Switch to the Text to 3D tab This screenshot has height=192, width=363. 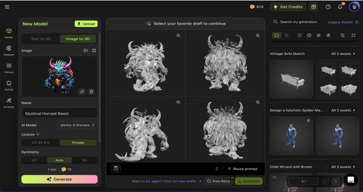[x=41, y=39]
